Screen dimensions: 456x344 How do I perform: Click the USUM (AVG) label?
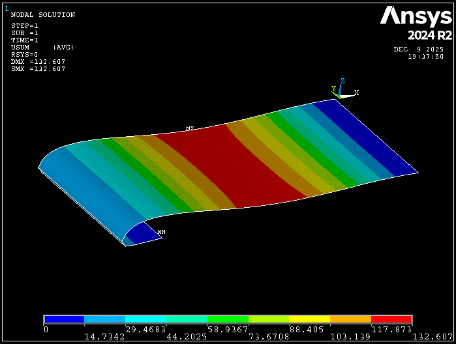tap(42, 48)
